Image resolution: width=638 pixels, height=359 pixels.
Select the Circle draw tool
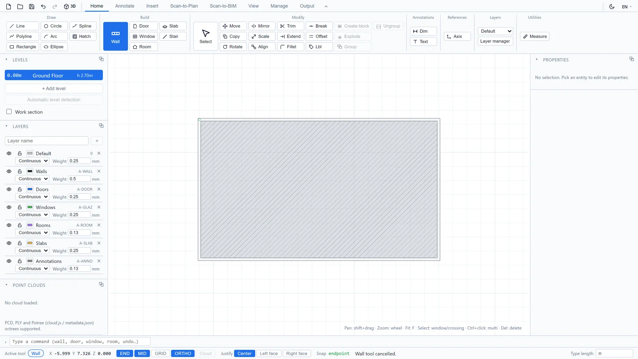pyautogui.click(x=54, y=26)
